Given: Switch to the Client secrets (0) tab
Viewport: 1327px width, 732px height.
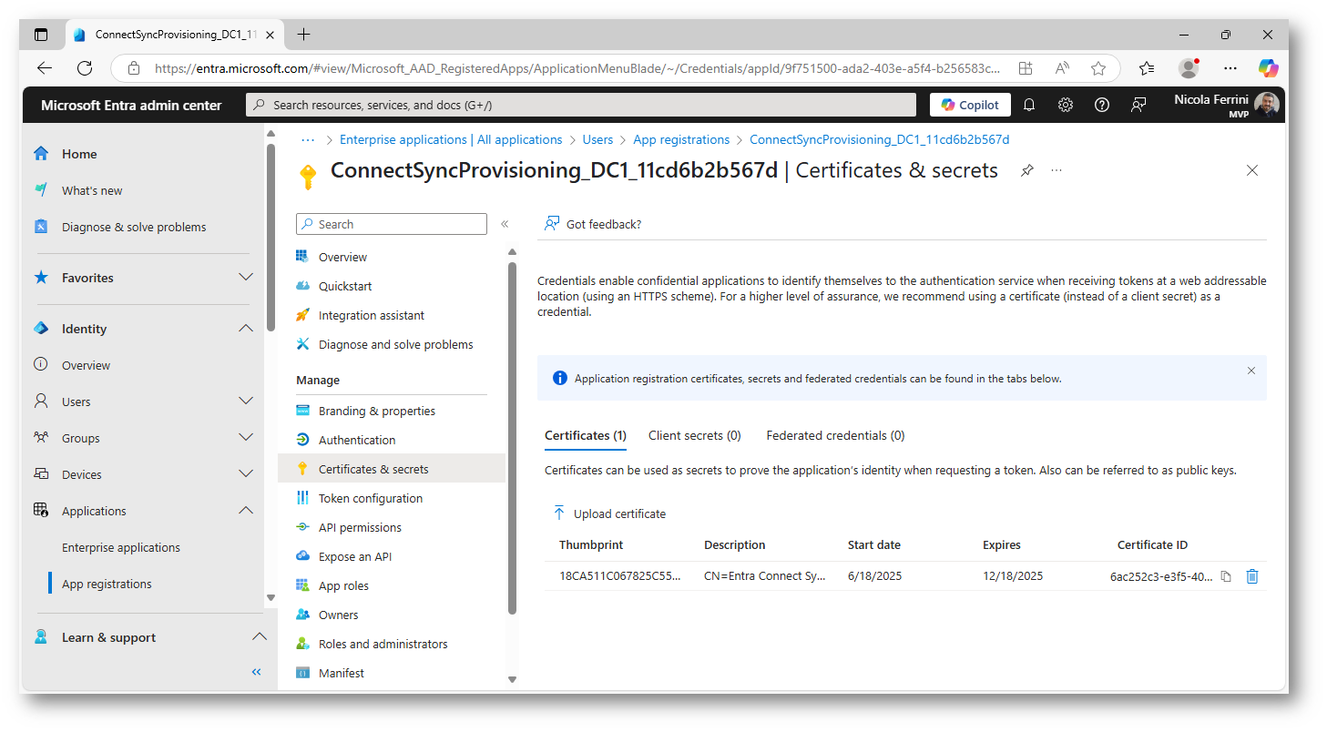Looking at the screenshot, I should [x=695, y=435].
